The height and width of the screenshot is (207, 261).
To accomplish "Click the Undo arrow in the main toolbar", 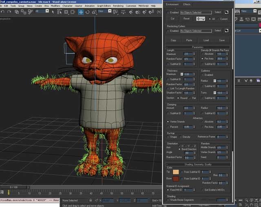I will 3,12.
